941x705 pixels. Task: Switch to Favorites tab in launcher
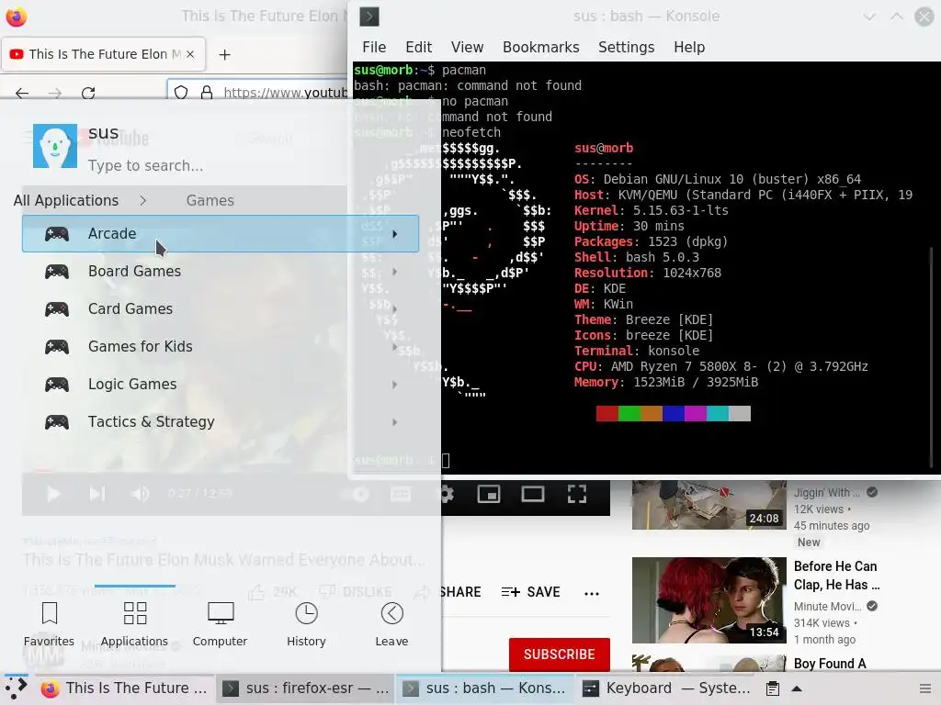pos(50,624)
